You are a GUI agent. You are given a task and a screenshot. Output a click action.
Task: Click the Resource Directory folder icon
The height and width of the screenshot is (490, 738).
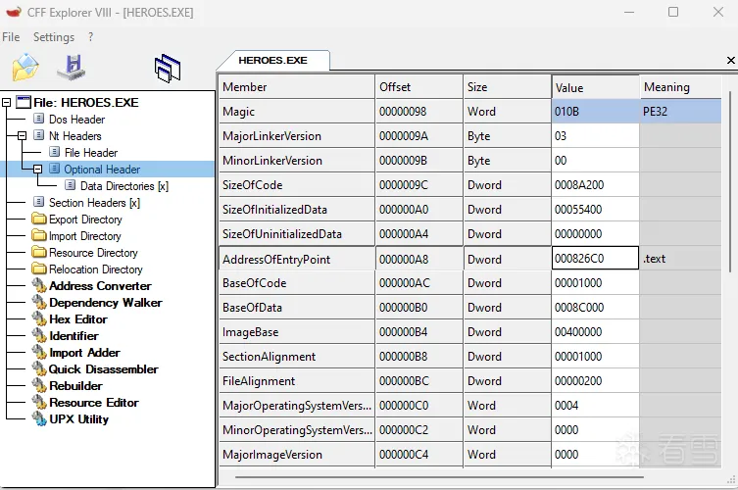pos(39,252)
